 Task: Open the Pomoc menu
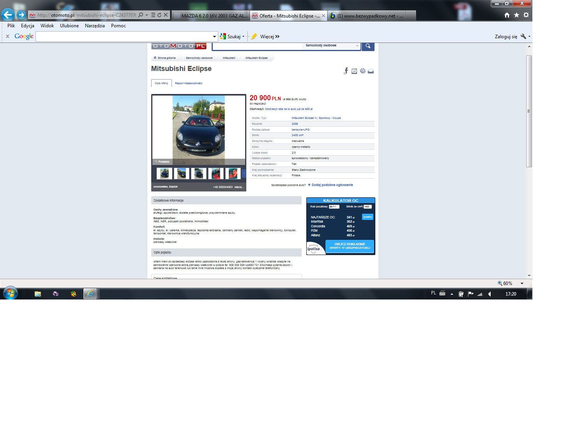point(118,26)
